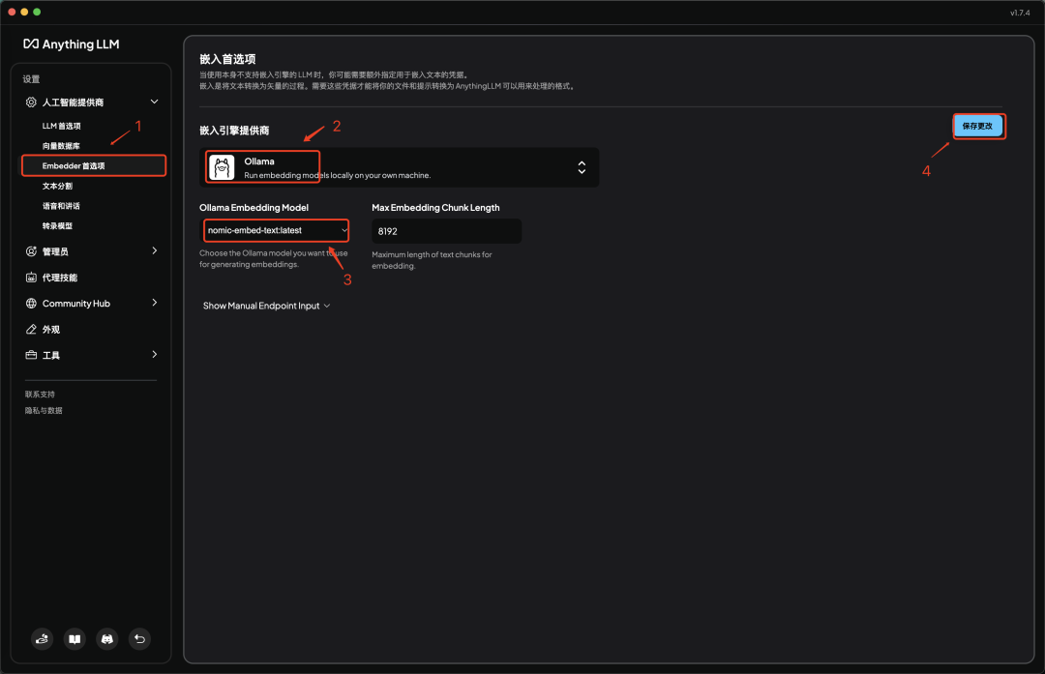Viewport: 1045px width, 674px height.
Task: Open 联系支持 link
Action: pos(40,395)
